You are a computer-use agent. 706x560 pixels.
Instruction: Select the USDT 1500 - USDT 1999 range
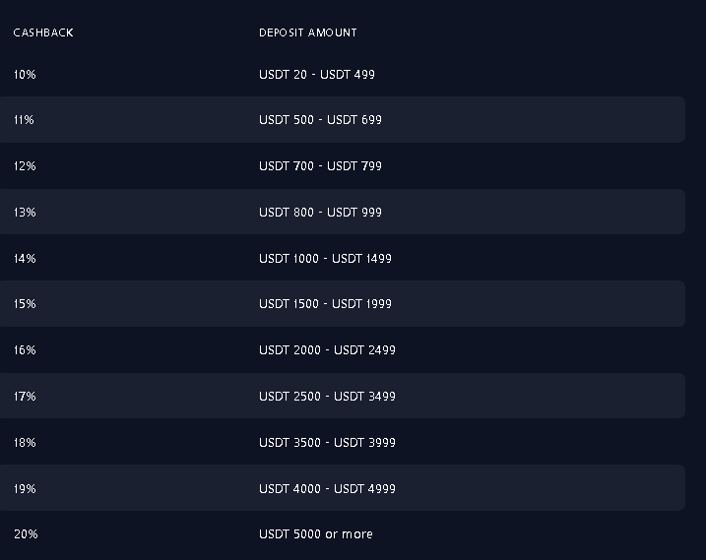326,304
